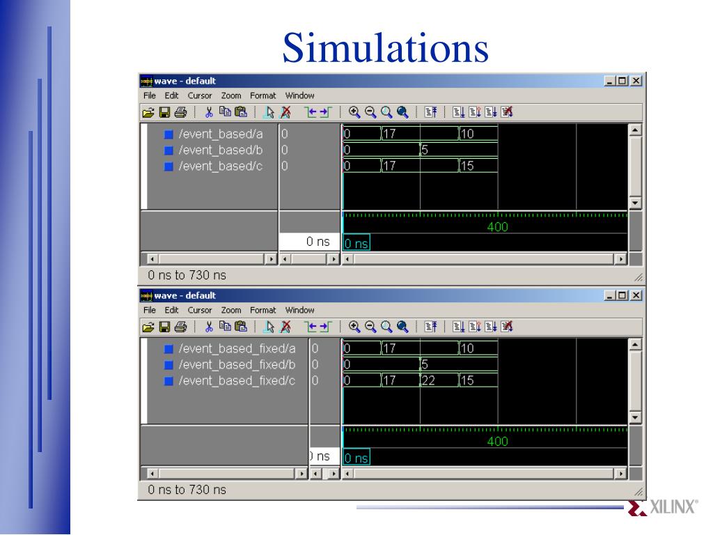Click Run icon in event_based wave window
The width and height of the screenshot is (713, 535).
[x=459, y=112]
